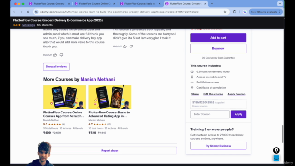Click Try Udemy Business button
Screen dimensions: 295x166
click(x=218, y=146)
